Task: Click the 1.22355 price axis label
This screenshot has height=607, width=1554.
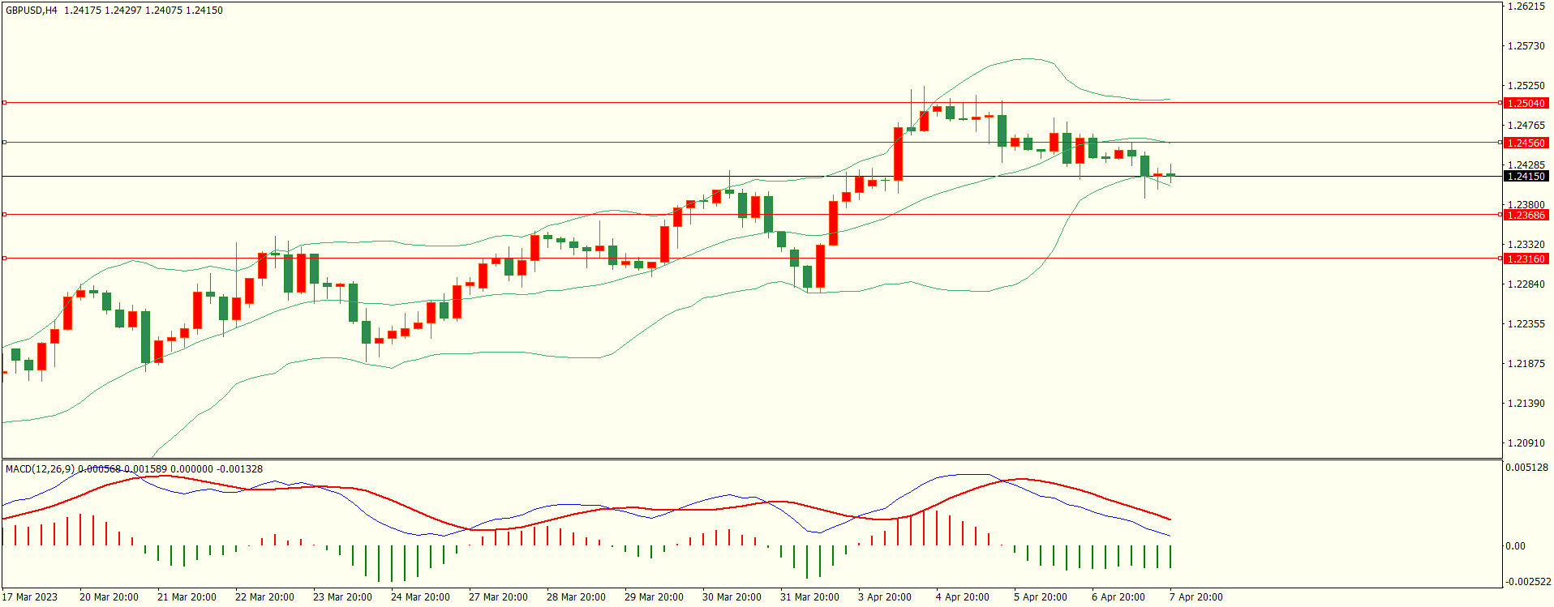Action: tap(1526, 324)
